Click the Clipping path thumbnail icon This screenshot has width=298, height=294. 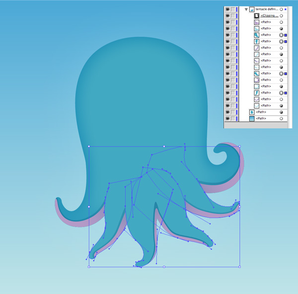(x=257, y=16)
